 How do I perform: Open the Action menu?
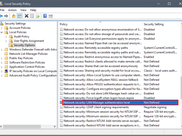coord(12,10)
